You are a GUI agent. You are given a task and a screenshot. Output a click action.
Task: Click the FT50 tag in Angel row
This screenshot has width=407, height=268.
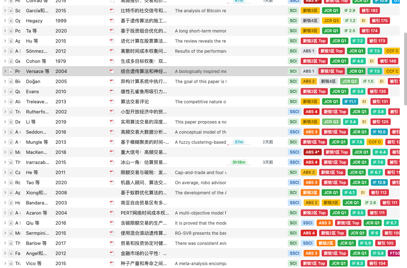point(394,254)
